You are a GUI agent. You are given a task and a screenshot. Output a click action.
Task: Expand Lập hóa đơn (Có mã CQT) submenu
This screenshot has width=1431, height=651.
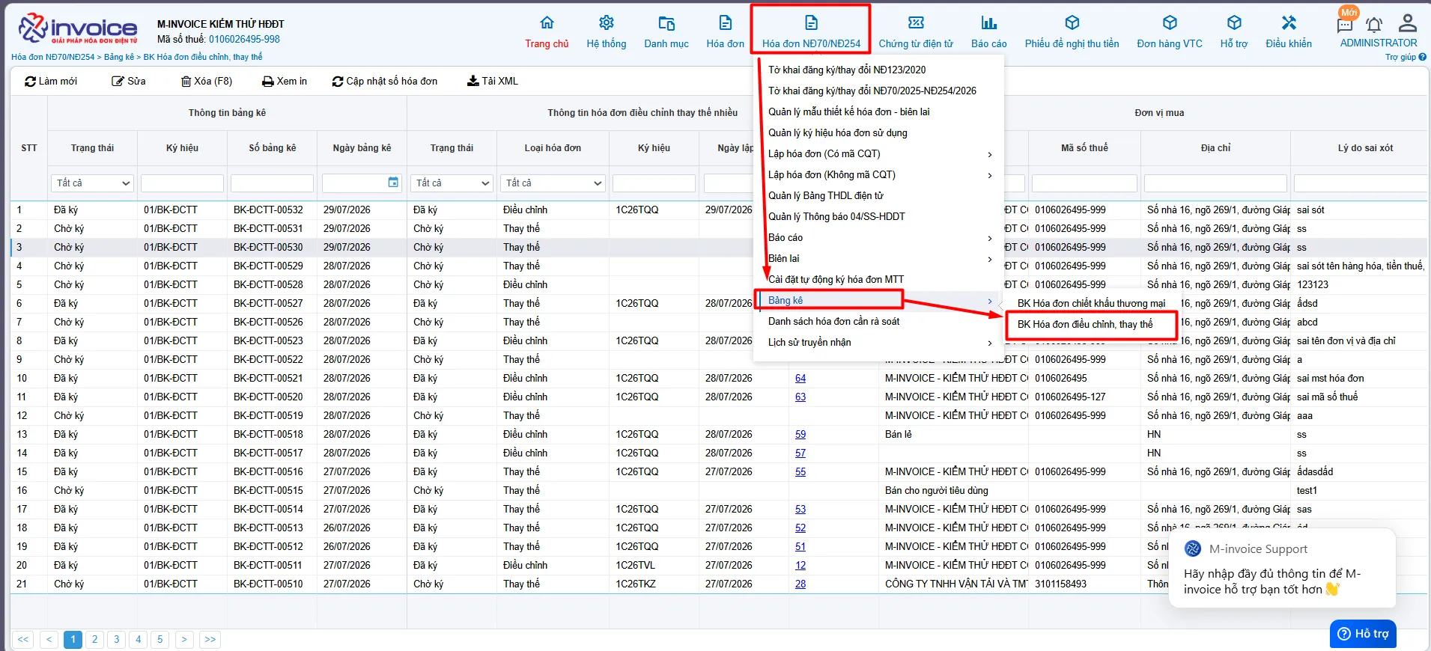click(878, 153)
